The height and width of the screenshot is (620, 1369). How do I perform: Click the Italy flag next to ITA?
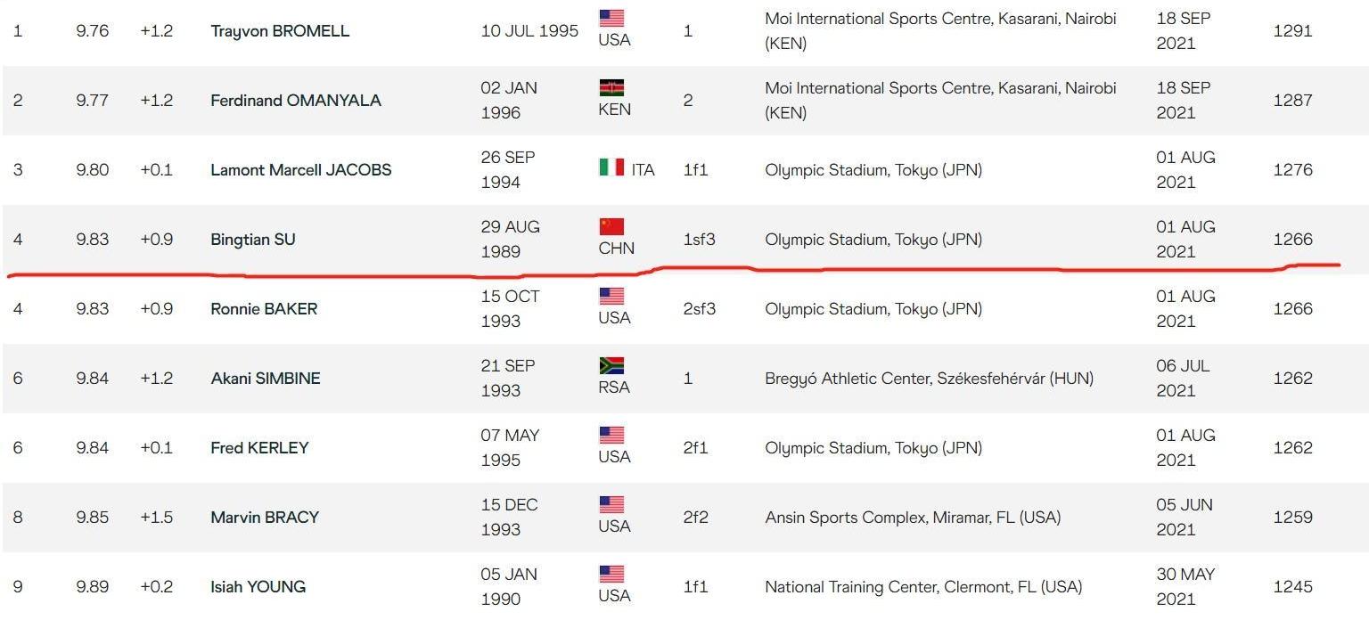611,167
